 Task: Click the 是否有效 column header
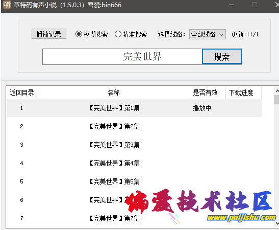(208, 93)
